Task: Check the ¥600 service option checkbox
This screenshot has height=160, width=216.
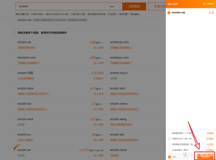Action: point(169,133)
